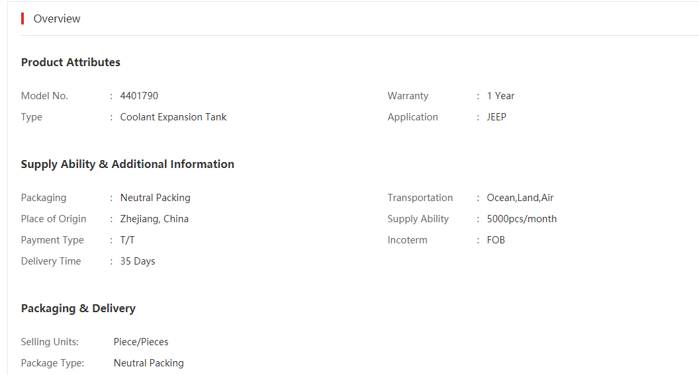Select Supply Ability & Additional Information heading
The image size is (699, 375).
[x=128, y=164]
